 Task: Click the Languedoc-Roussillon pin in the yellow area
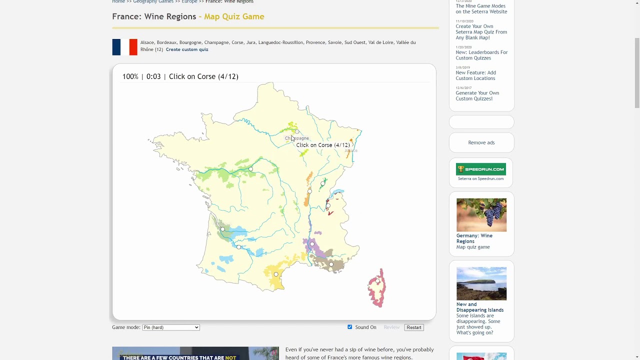tap(276, 274)
